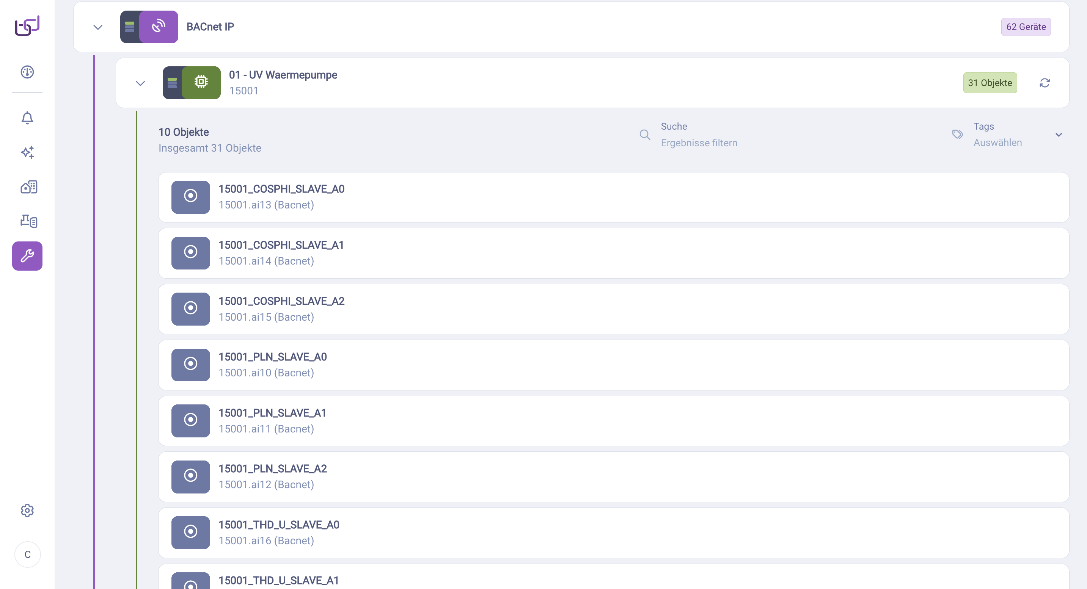The width and height of the screenshot is (1087, 589).
Task: Open the dashboard gauge icon in sidebar
Action: tap(27, 72)
